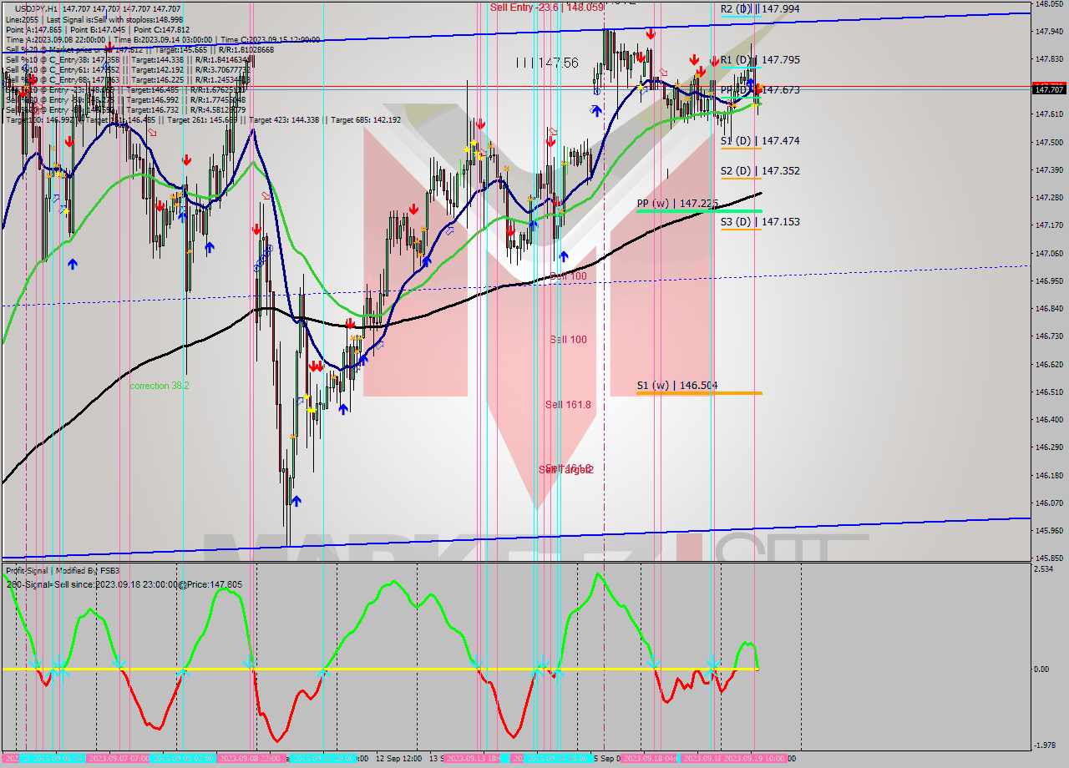Click the paired red sell arrows near the 146.600 bottom
The image size is (1069, 768).
pos(316,366)
